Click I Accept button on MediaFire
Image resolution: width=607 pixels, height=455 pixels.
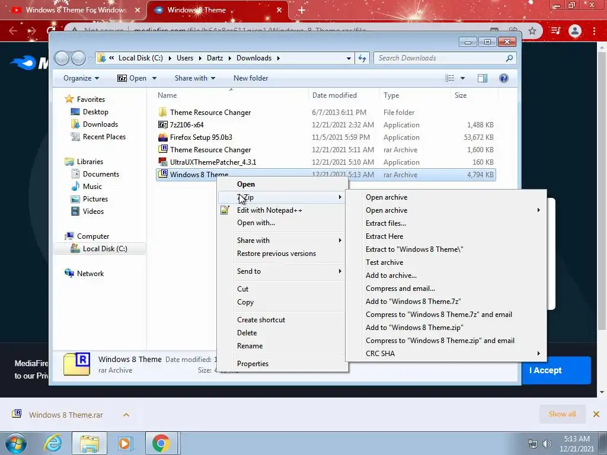click(556, 370)
